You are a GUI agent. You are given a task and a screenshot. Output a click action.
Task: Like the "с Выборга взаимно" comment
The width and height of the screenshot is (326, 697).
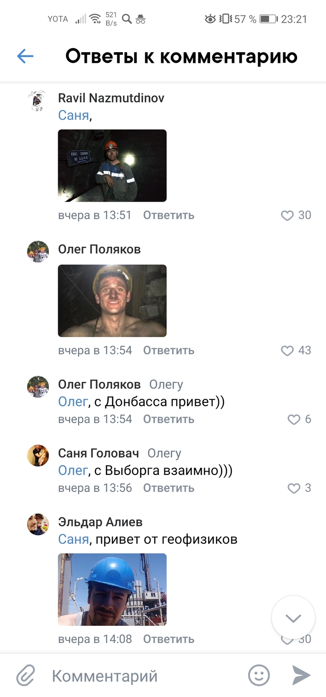[x=293, y=488]
